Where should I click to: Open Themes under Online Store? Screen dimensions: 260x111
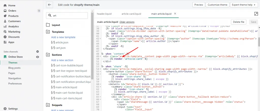point(13,63)
